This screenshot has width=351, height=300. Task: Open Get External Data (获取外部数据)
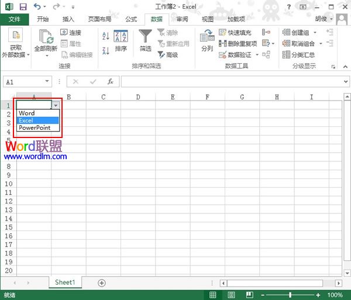coord(15,43)
